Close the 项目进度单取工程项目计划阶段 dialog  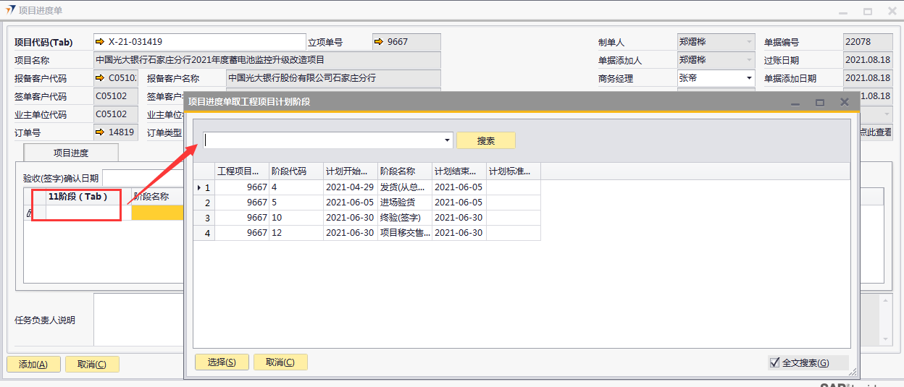point(844,103)
